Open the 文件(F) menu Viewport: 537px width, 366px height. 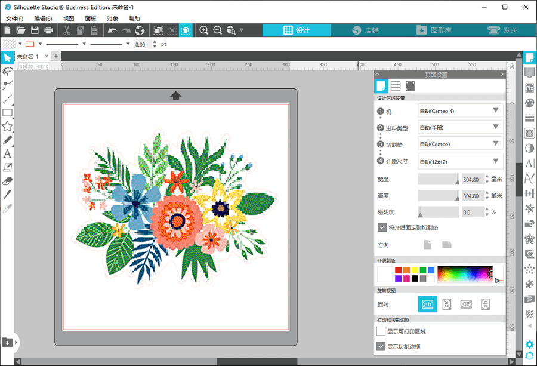pyautogui.click(x=14, y=19)
